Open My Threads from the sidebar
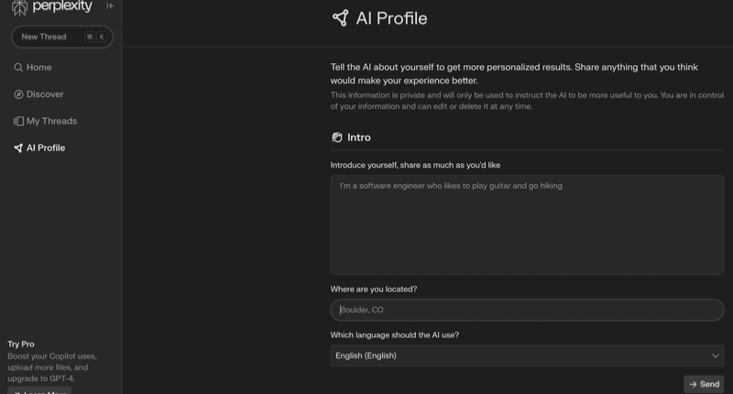Image resolution: width=733 pixels, height=394 pixels. coord(51,121)
